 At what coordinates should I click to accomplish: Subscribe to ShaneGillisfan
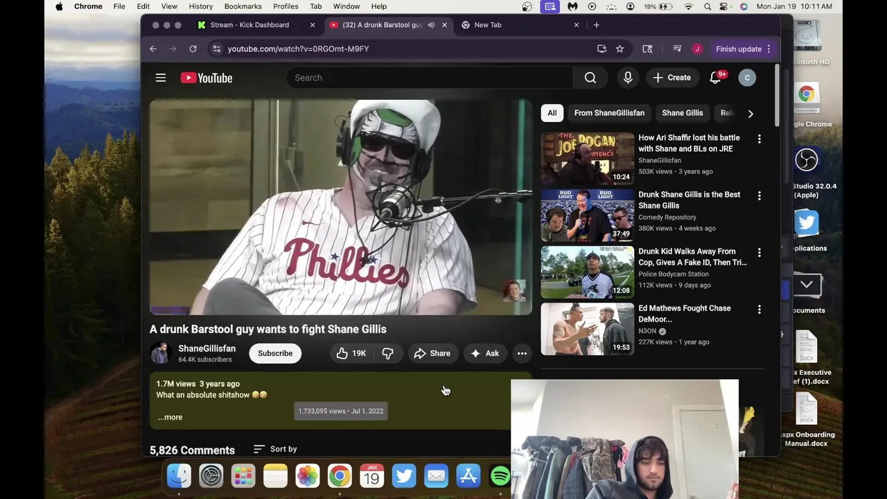pyautogui.click(x=275, y=353)
